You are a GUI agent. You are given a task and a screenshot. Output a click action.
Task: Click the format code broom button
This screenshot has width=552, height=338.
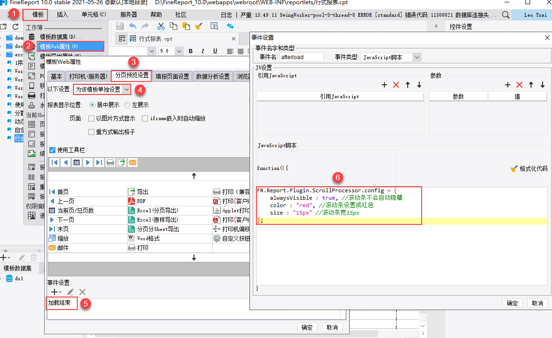tap(529, 169)
